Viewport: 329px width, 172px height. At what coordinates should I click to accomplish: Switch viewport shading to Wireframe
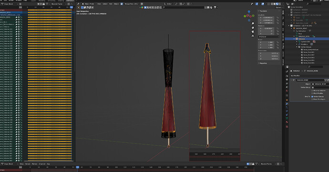pyautogui.click(x=272, y=4)
